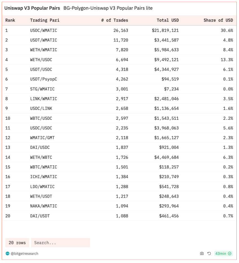The height and width of the screenshot is (263, 239).
Task: Sort by Total USD column header
Action: [x=168, y=20]
